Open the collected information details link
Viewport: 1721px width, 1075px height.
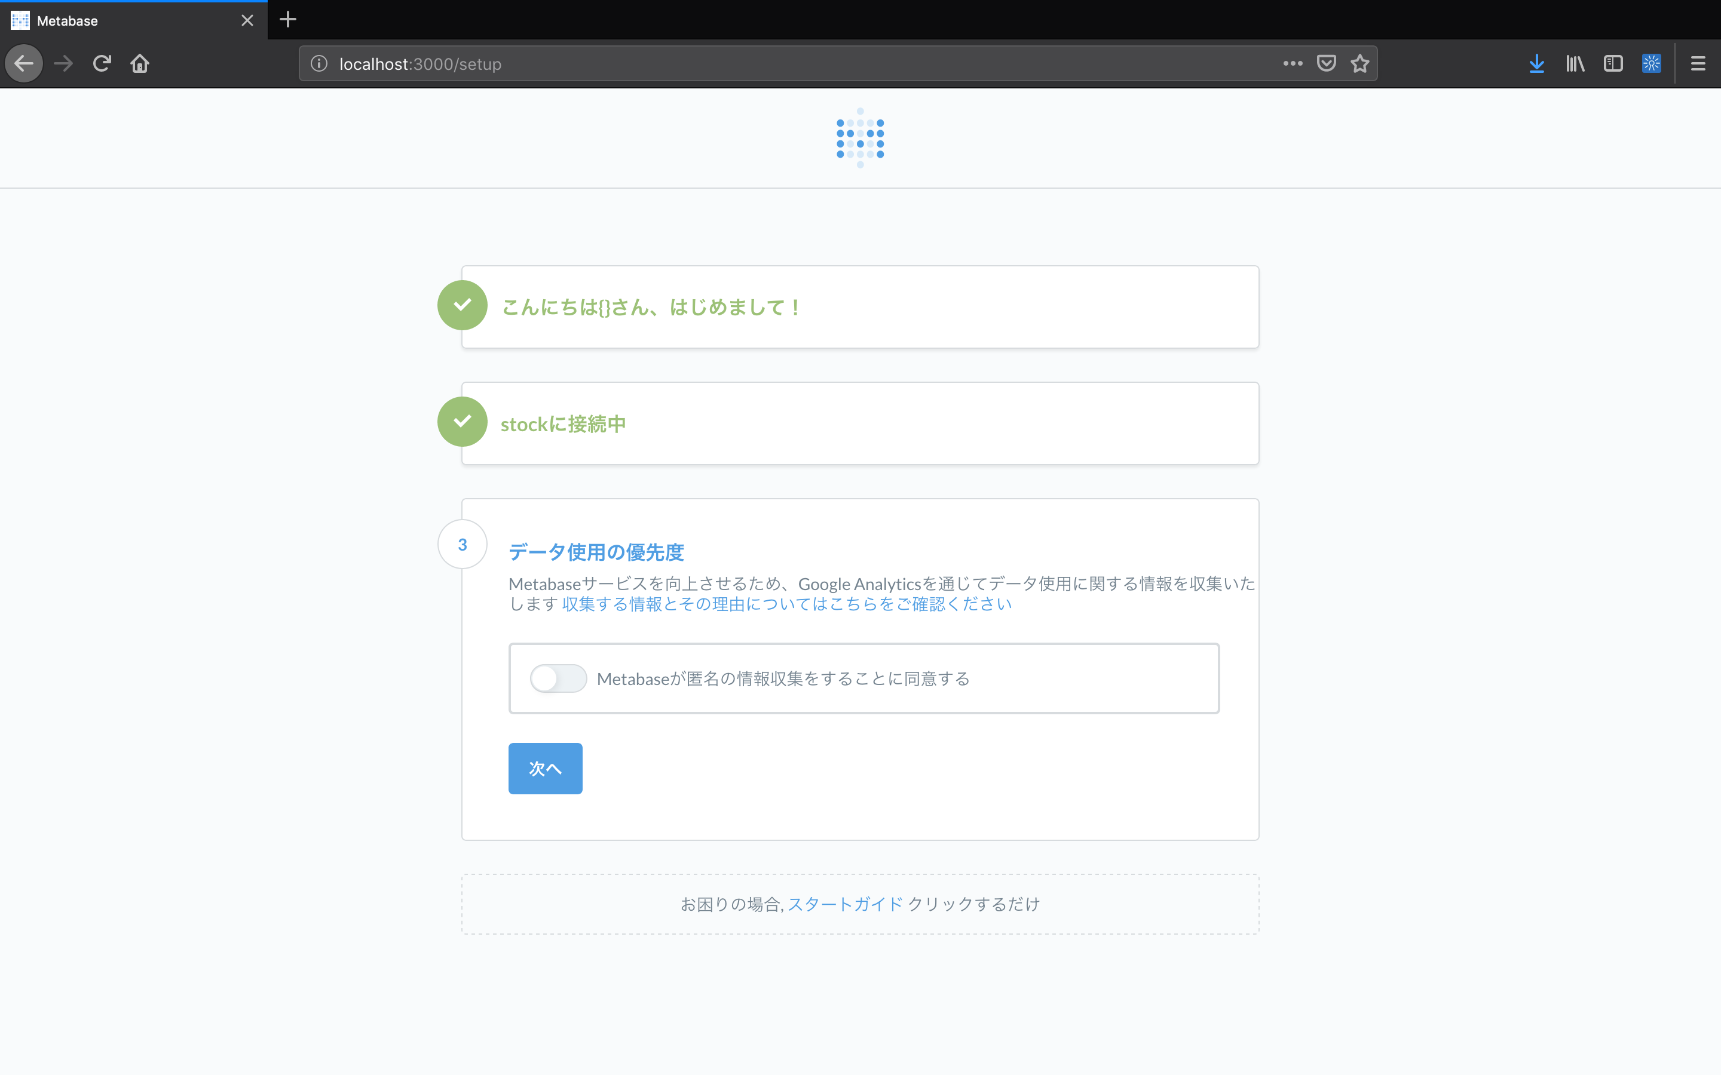[x=786, y=604]
